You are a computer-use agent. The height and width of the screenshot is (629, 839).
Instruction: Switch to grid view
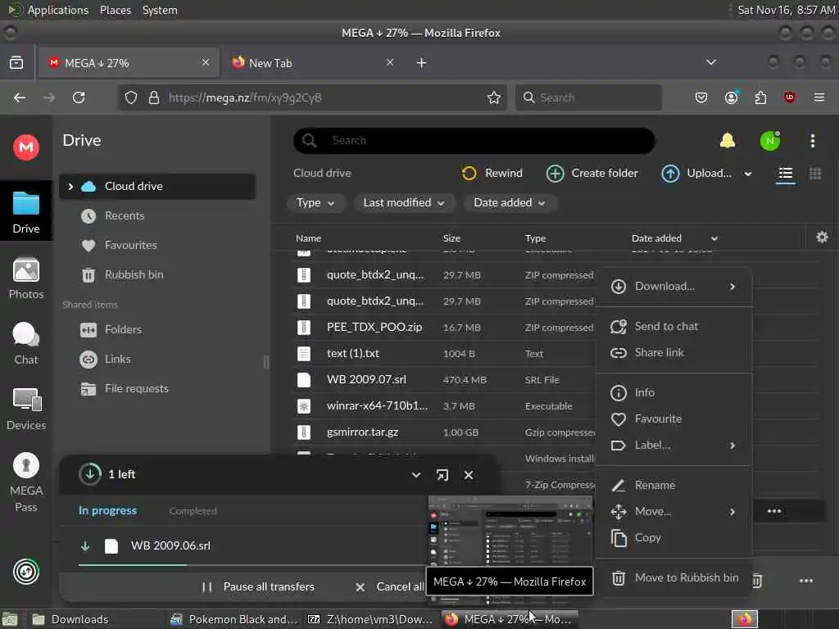click(815, 174)
